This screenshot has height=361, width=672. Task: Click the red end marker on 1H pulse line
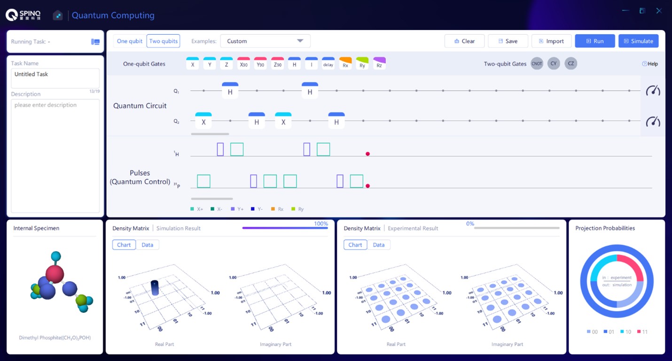[367, 154]
